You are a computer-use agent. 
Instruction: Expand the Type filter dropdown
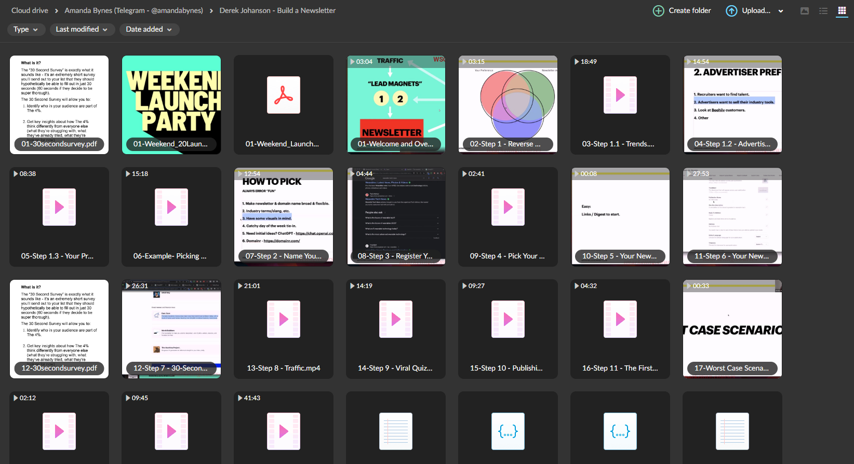pyautogui.click(x=26, y=30)
